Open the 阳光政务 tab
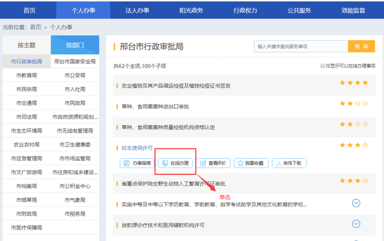The image size is (384, 241). [191, 10]
